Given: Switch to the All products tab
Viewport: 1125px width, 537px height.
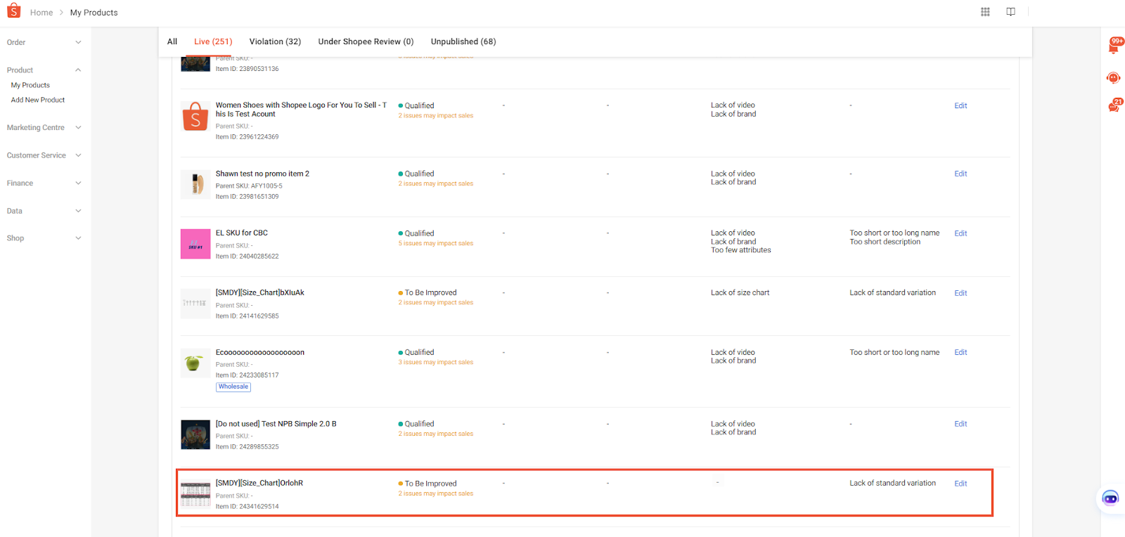Looking at the screenshot, I should point(172,41).
